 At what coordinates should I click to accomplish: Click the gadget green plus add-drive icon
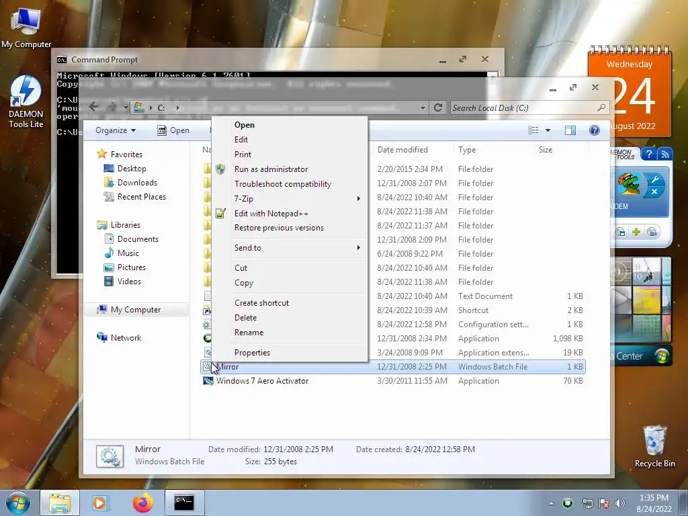point(636,232)
